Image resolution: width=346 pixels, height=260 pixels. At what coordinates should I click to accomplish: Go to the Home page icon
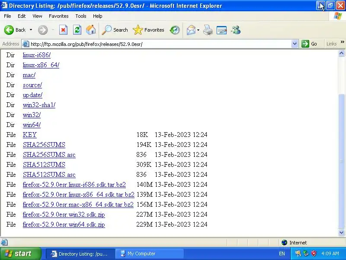click(91, 30)
